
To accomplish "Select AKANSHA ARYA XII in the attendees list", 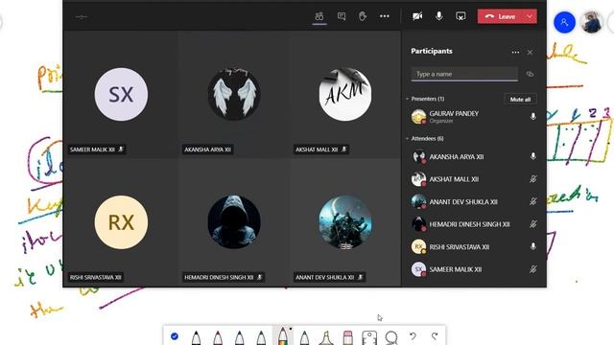I will click(x=474, y=156).
